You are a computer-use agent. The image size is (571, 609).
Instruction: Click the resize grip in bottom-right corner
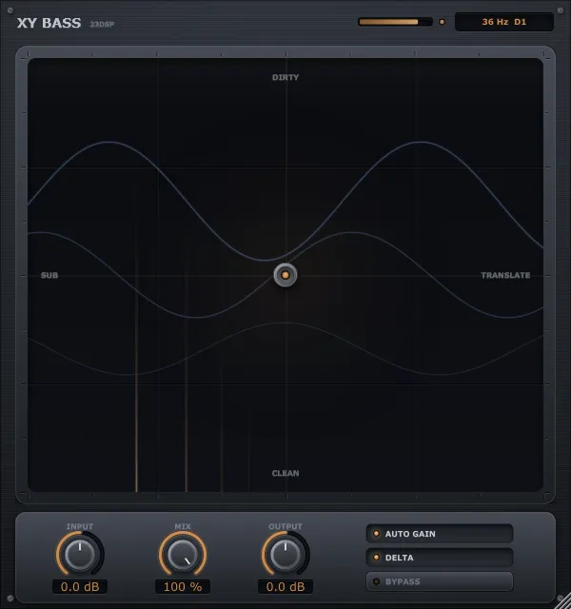562,600
